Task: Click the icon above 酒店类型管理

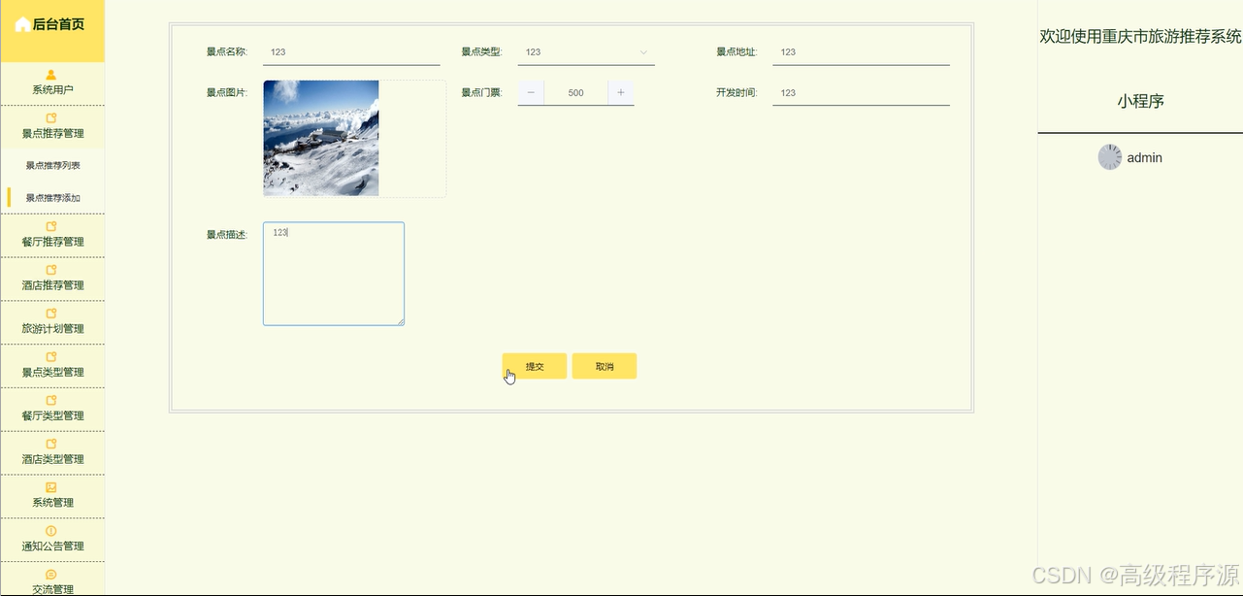Action: tap(51, 444)
